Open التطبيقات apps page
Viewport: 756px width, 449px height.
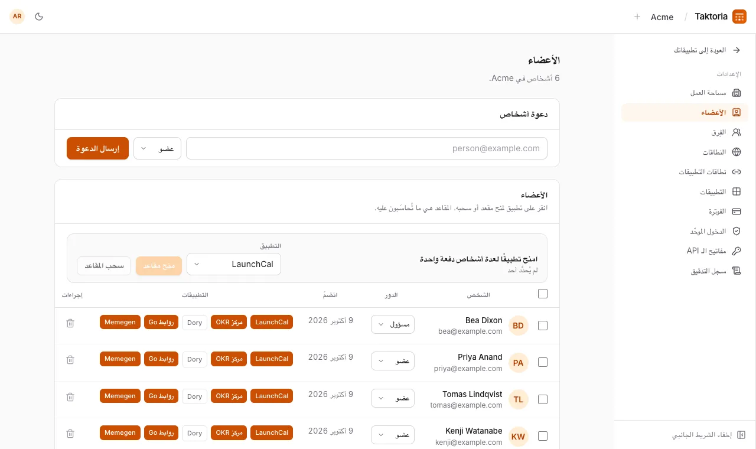tap(685, 191)
